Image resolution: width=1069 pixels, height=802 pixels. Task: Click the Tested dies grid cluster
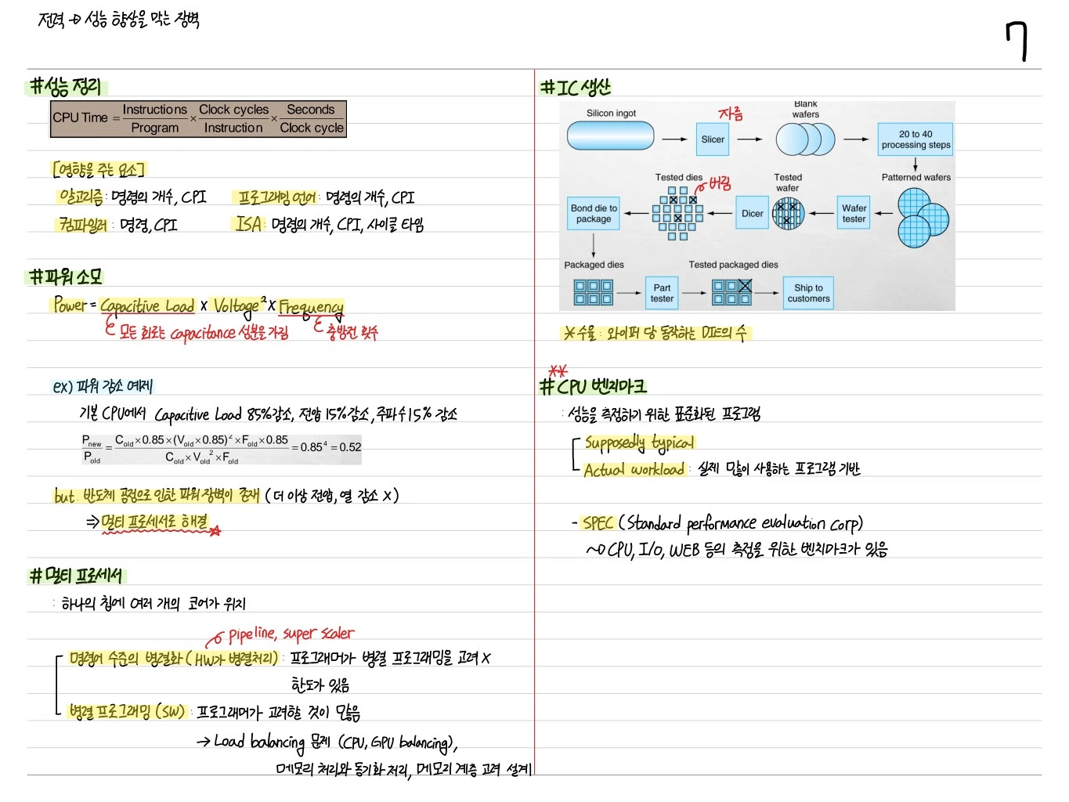point(677,213)
